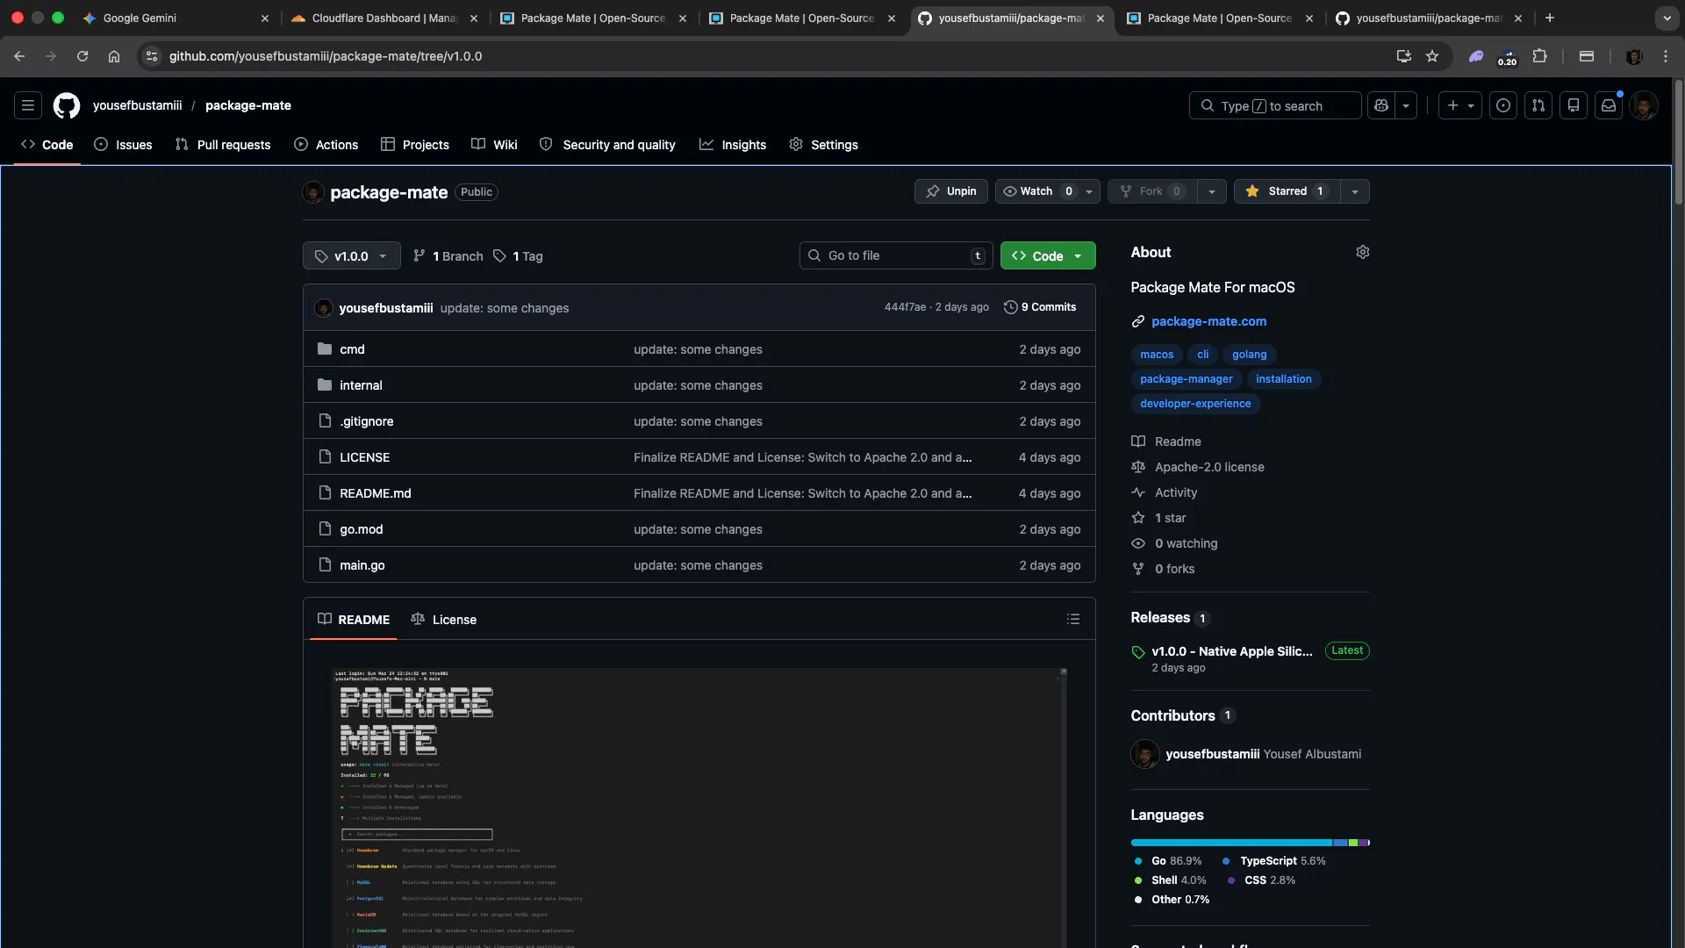Open the pull requests shortcut icon in header
The height and width of the screenshot is (948, 1685).
click(1538, 105)
